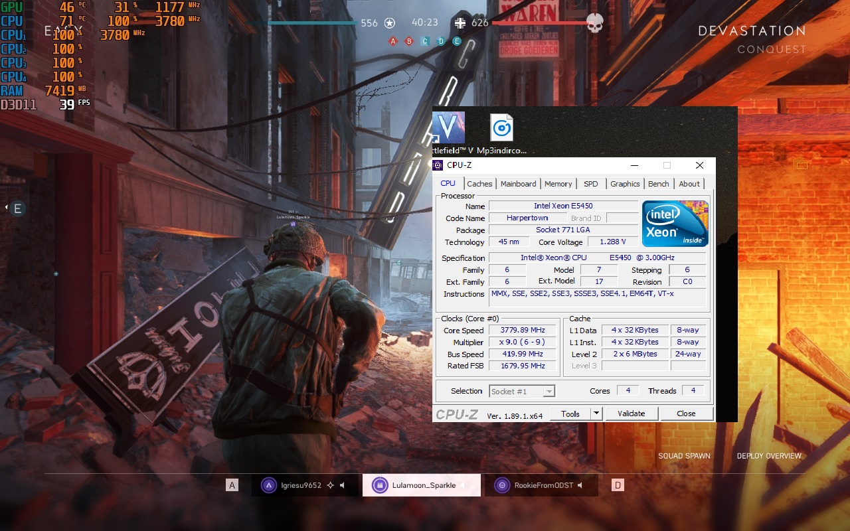Click the Mp3indirco desktop icon
850x531 pixels.
(501, 133)
